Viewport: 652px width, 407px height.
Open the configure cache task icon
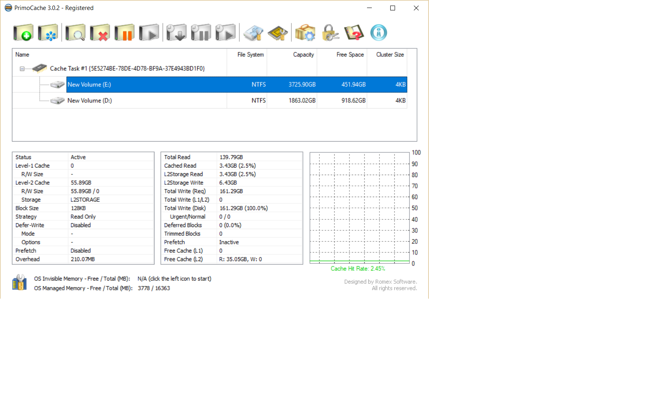[x=48, y=33]
